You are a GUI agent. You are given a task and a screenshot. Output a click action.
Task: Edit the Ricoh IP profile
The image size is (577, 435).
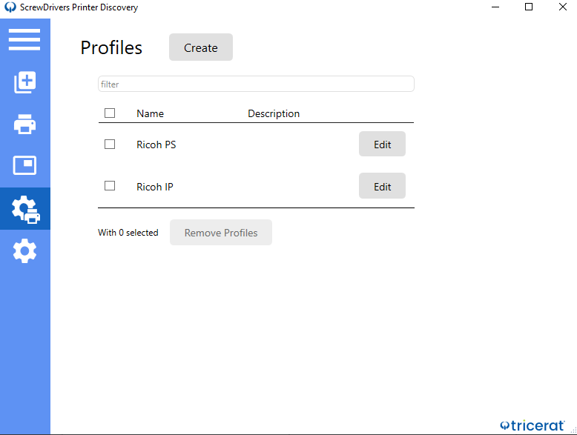(382, 186)
